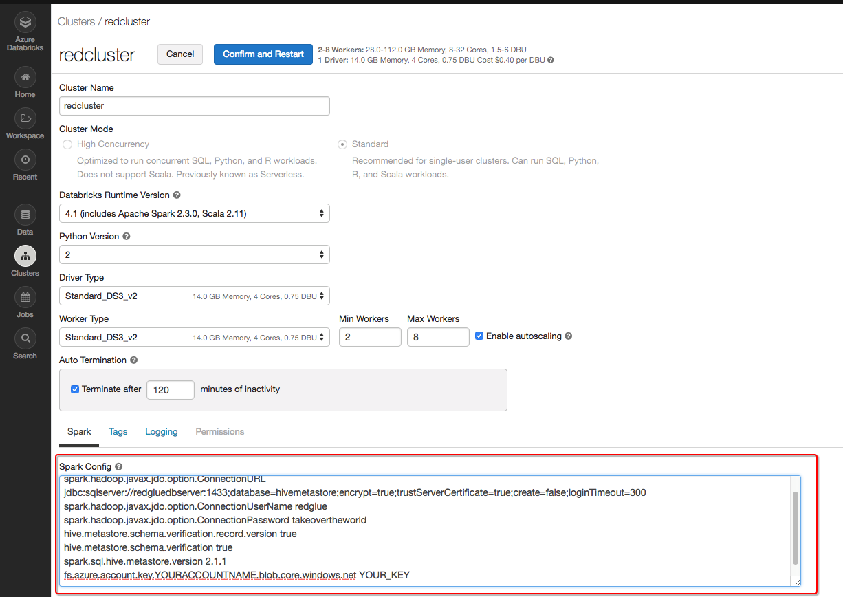Click the jdbc:sqlserver connection URL line
The image size is (843, 597).
pyautogui.click(x=355, y=492)
